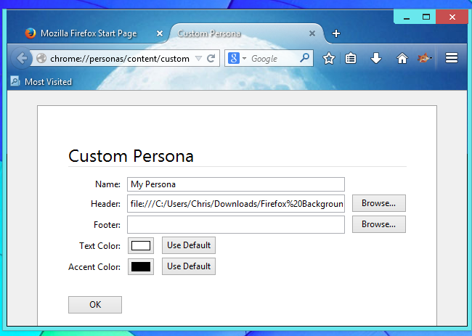
Task: Maximize the Firefox window
Action: point(426,17)
